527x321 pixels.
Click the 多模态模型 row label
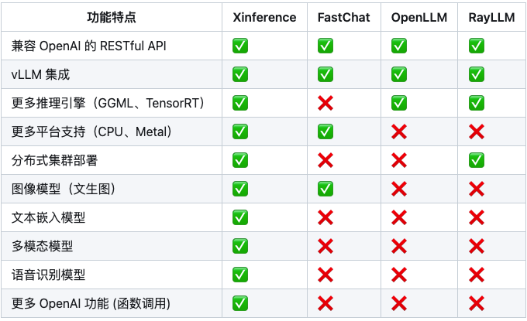(42, 246)
